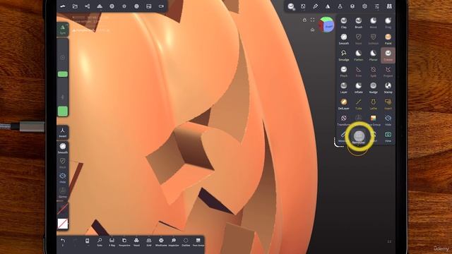Image resolution: width=452 pixels, height=254 pixels.
Task: Select the View tool with the camera icon
Action: coord(388,136)
